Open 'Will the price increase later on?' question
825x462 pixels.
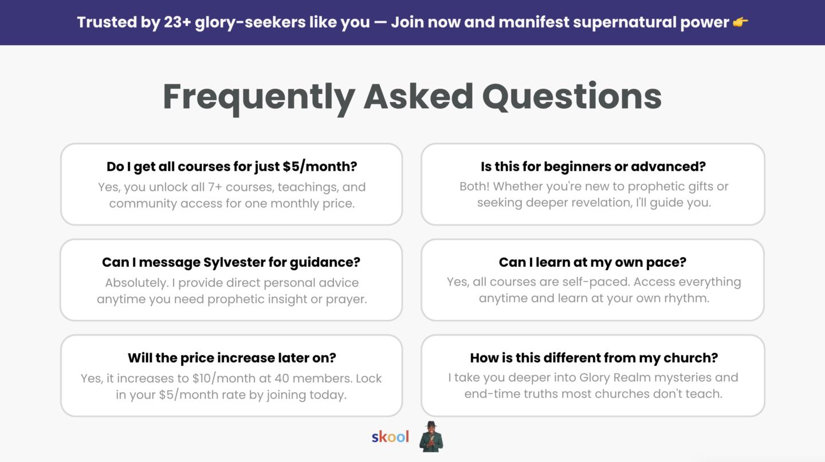pyautogui.click(x=231, y=358)
